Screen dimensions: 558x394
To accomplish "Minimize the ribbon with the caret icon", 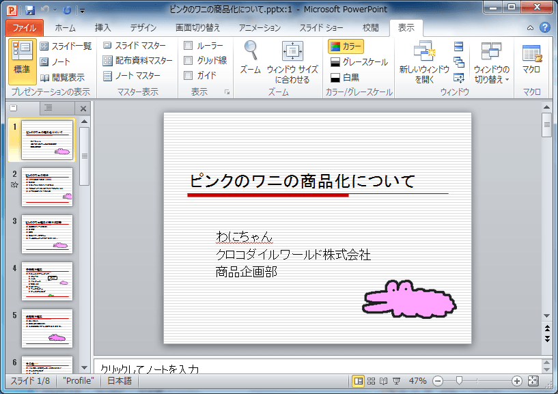I will (x=530, y=28).
